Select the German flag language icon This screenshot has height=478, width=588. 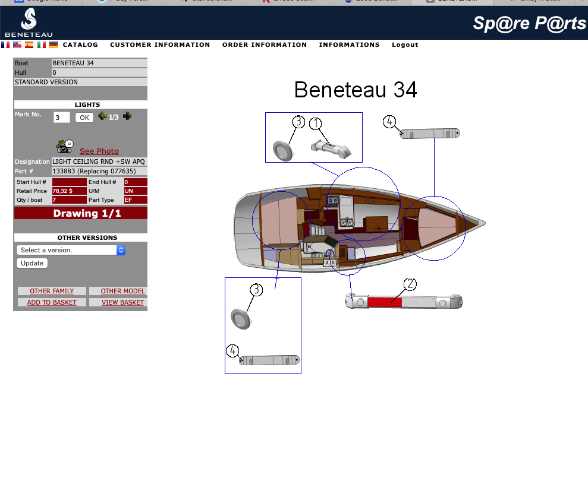pos(54,45)
